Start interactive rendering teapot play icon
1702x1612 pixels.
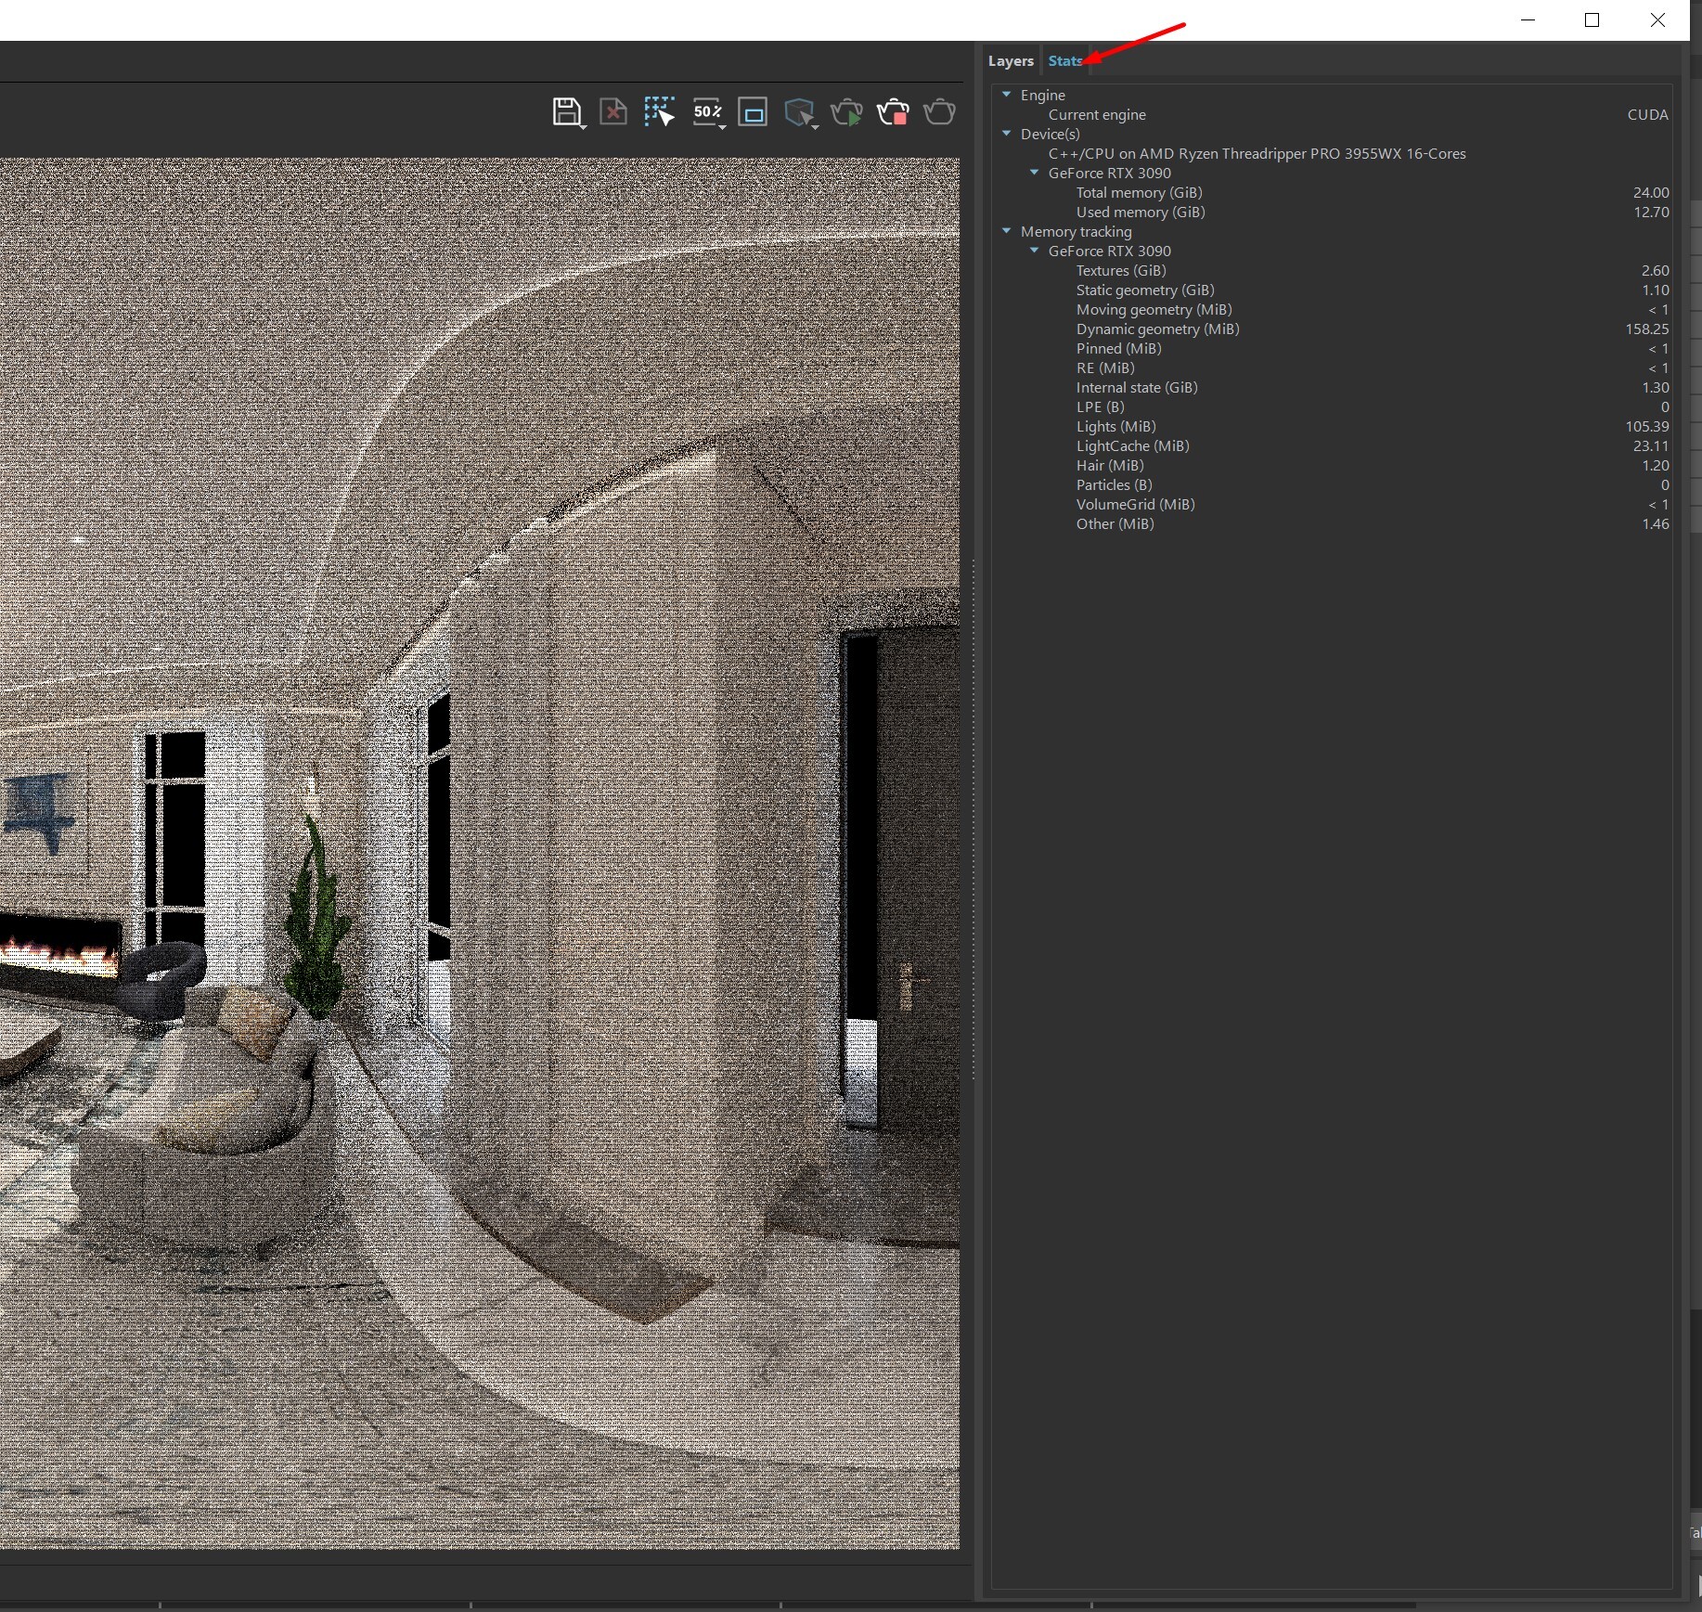pyautogui.click(x=846, y=112)
